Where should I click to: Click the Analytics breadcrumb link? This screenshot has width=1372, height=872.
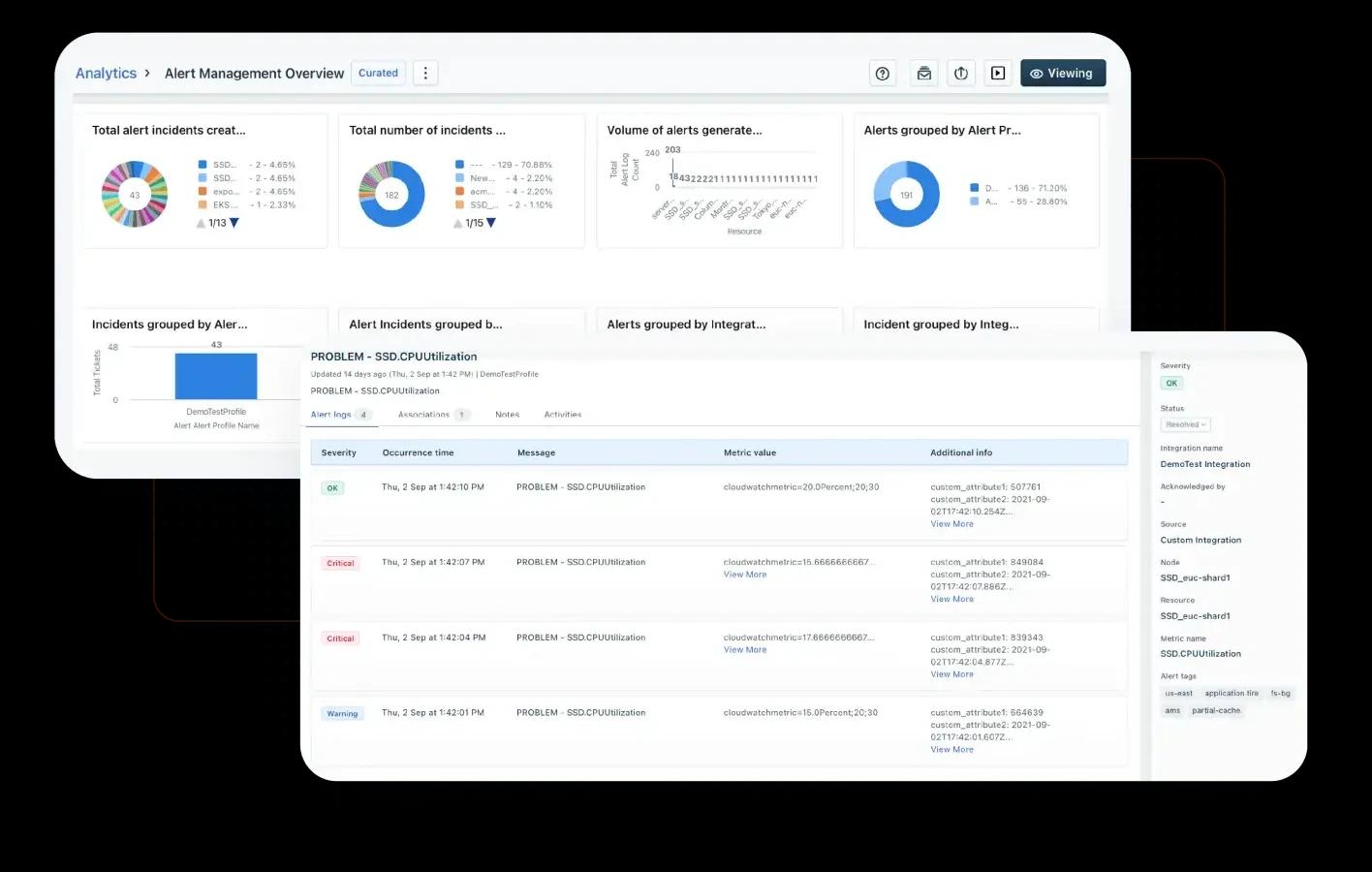tap(107, 73)
